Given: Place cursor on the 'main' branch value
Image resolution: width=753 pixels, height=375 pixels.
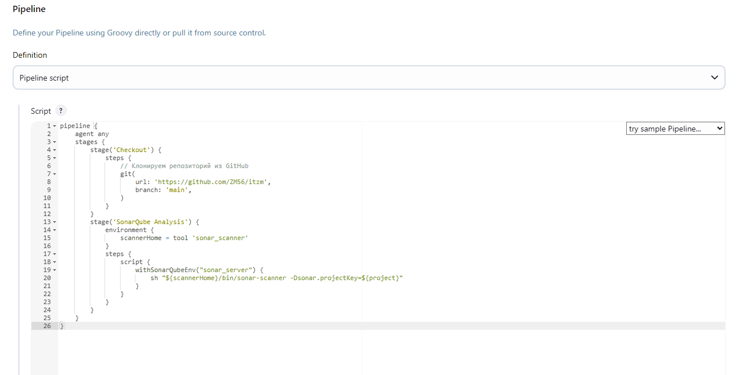Looking at the screenshot, I should (176, 190).
